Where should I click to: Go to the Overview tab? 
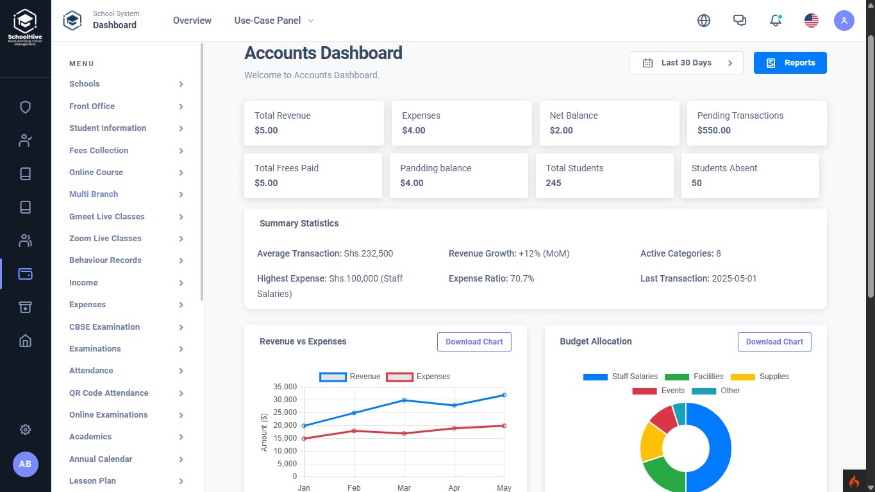pyautogui.click(x=192, y=21)
